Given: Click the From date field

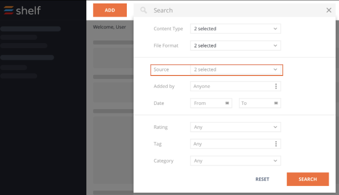Looking at the screenshot, I should point(211,103).
